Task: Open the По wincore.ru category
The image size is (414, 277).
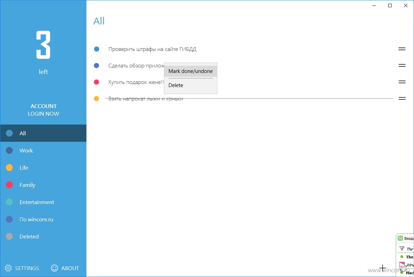Action: 43,219
